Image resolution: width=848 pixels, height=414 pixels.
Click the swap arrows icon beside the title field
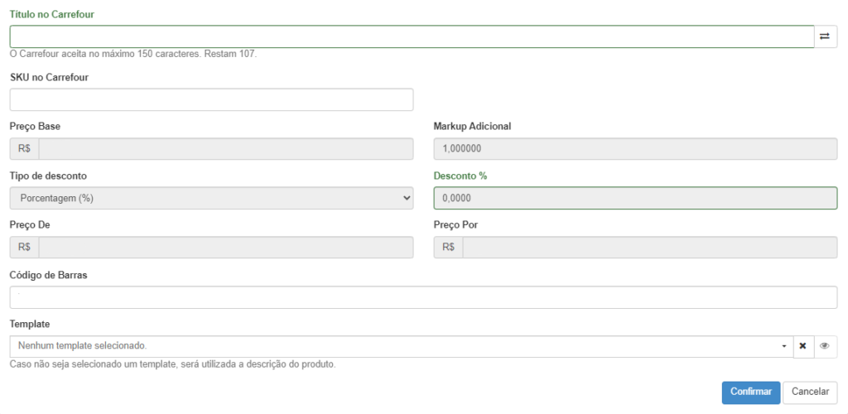point(826,36)
